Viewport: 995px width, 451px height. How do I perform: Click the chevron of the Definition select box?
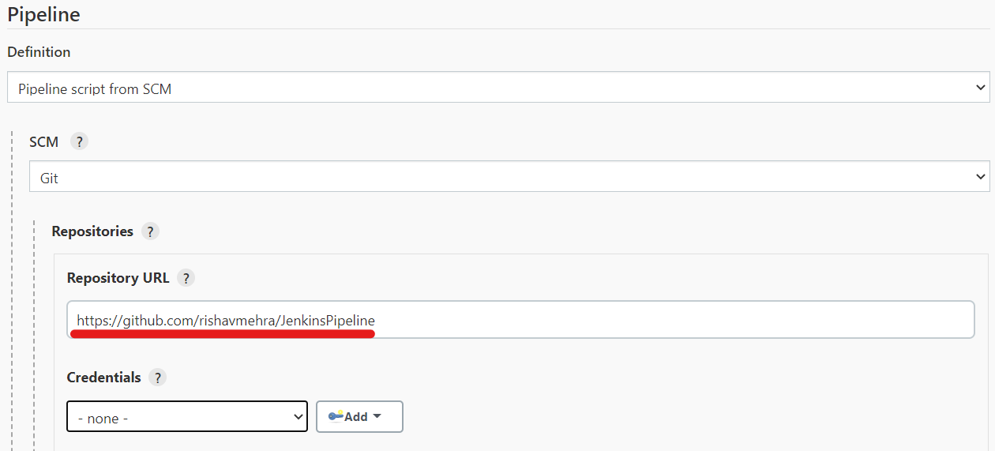(980, 88)
